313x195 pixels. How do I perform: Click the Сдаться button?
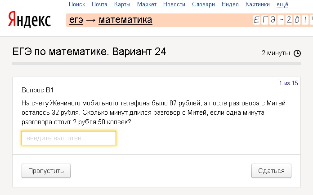[271, 171]
